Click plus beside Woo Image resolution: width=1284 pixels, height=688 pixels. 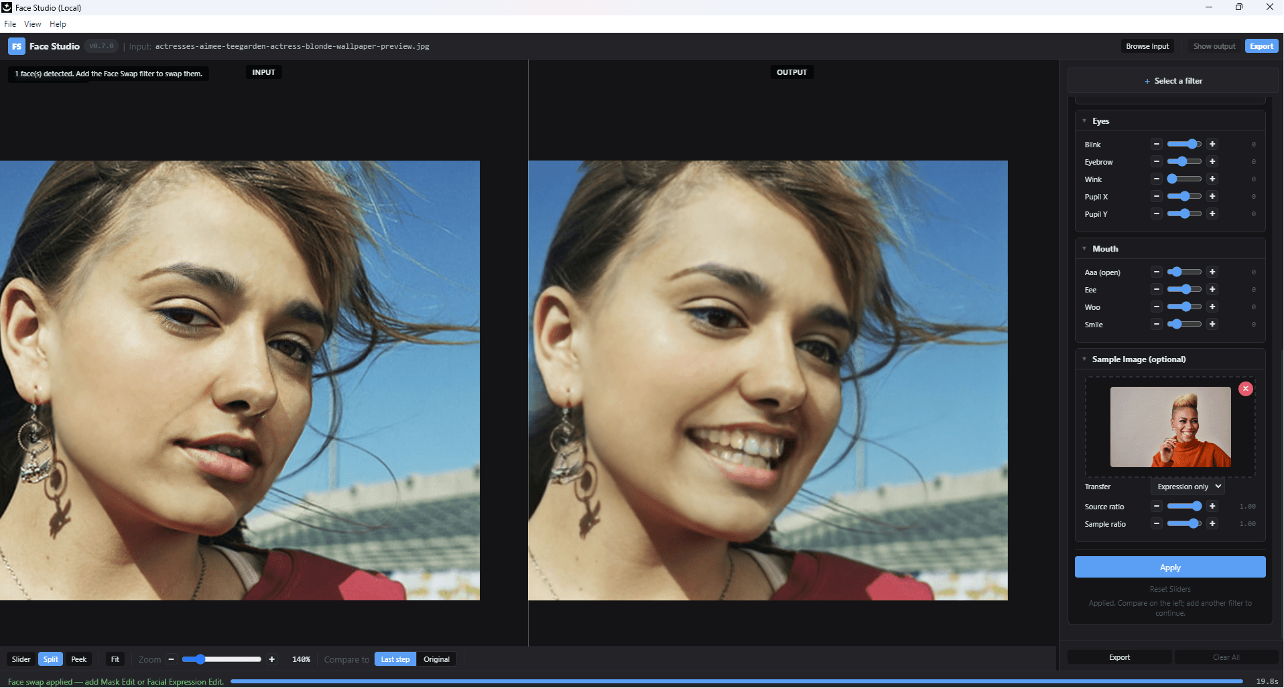point(1212,307)
